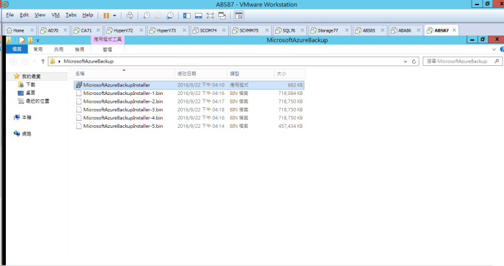Enter VMware full screen mode
The width and height of the screenshot is (504, 266).
211,15
